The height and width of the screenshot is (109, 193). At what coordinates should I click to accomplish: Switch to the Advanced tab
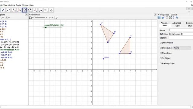(x=177, y=23)
